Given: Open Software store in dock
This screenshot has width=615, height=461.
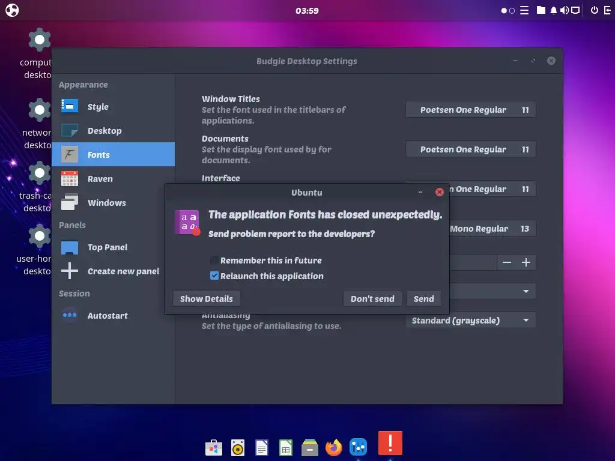Looking at the screenshot, I should [x=214, y=448].
